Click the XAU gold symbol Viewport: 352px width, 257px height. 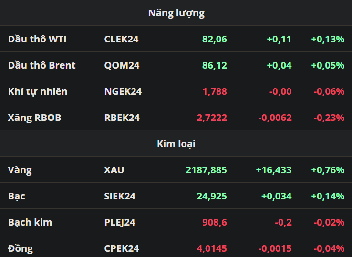(x=114, y=170)
